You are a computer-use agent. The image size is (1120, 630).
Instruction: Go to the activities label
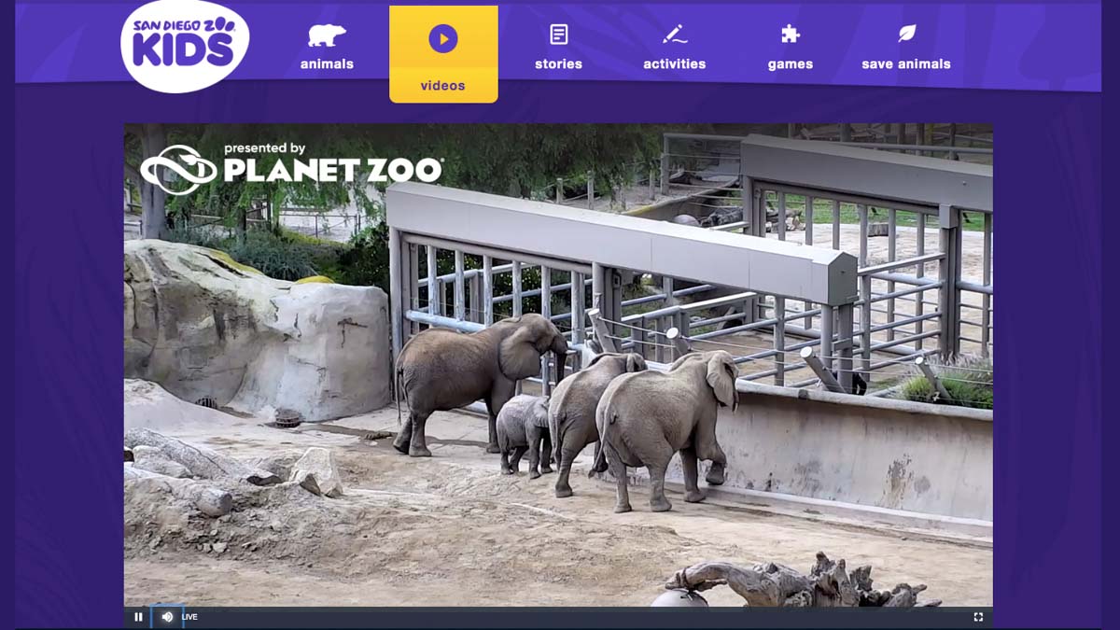[674, 64]
